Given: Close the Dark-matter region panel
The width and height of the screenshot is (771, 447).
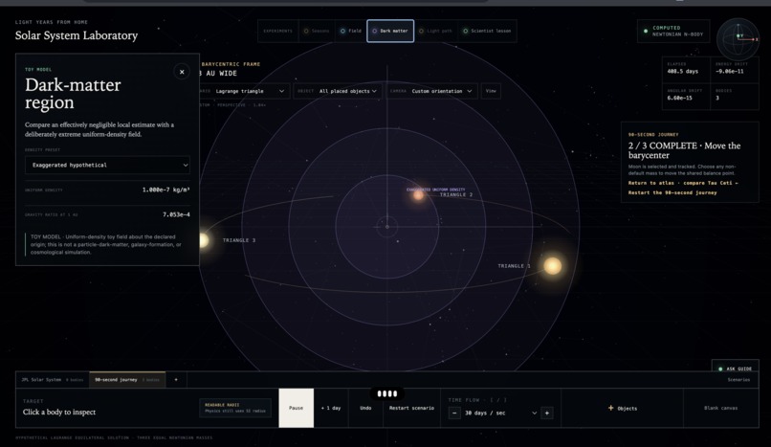Looking at the screenshot, I should point(182,72).
